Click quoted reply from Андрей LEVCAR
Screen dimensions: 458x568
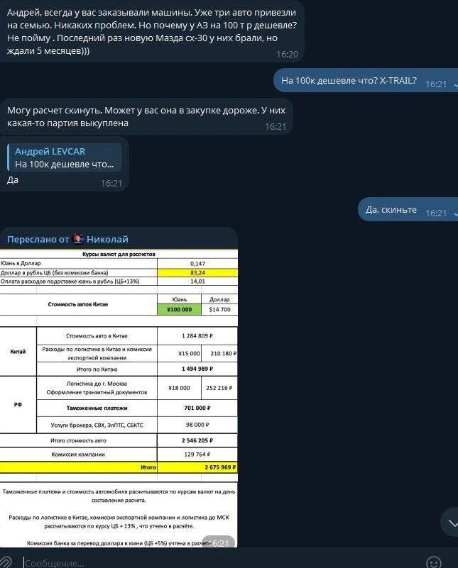[64, 157]
